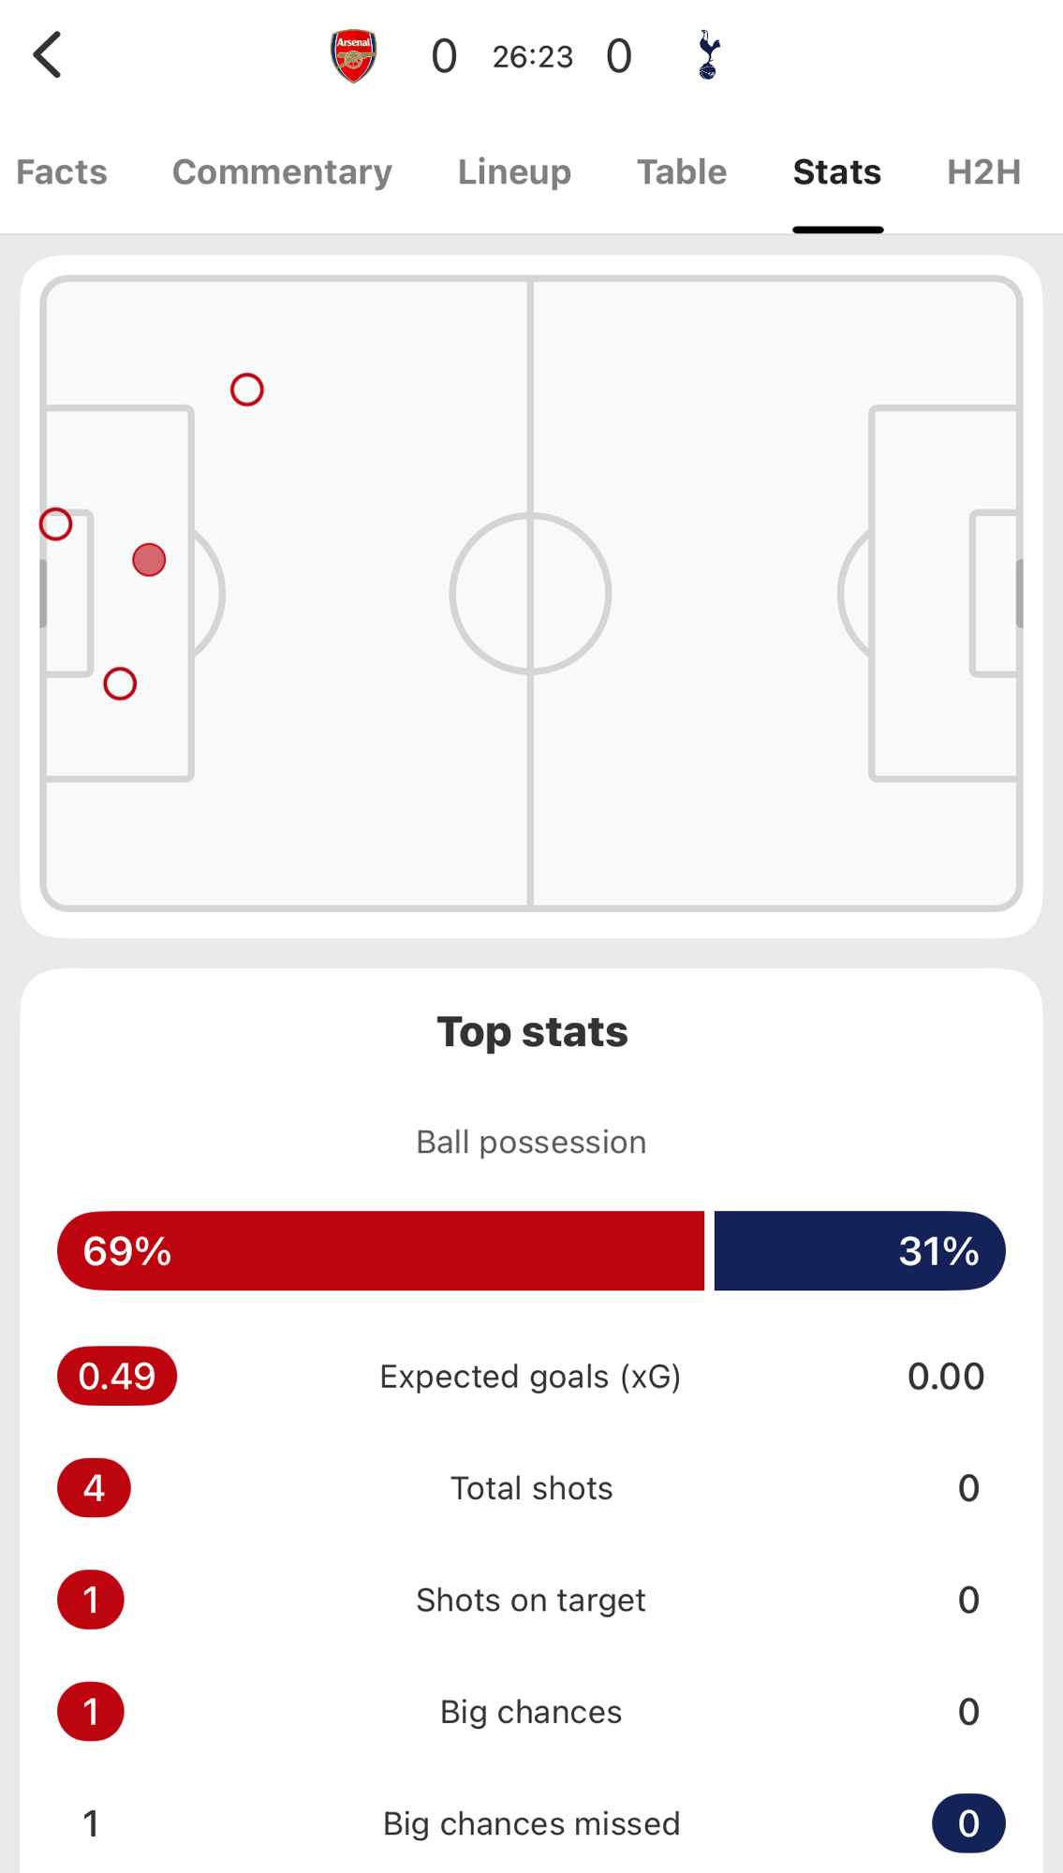Select the filled red shot marker
The image size is (1063, 1873).
point(149,560)
